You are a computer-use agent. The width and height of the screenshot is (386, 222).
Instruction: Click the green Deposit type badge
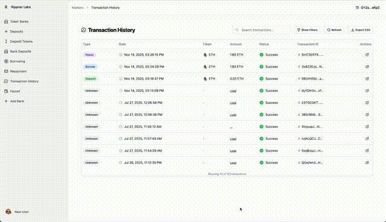[x=90, y=79]
